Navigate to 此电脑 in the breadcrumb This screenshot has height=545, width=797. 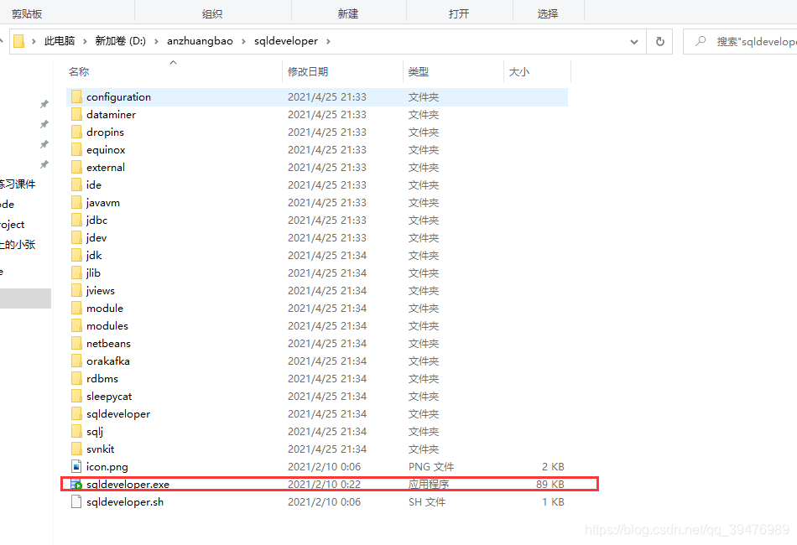coord(60,41)
